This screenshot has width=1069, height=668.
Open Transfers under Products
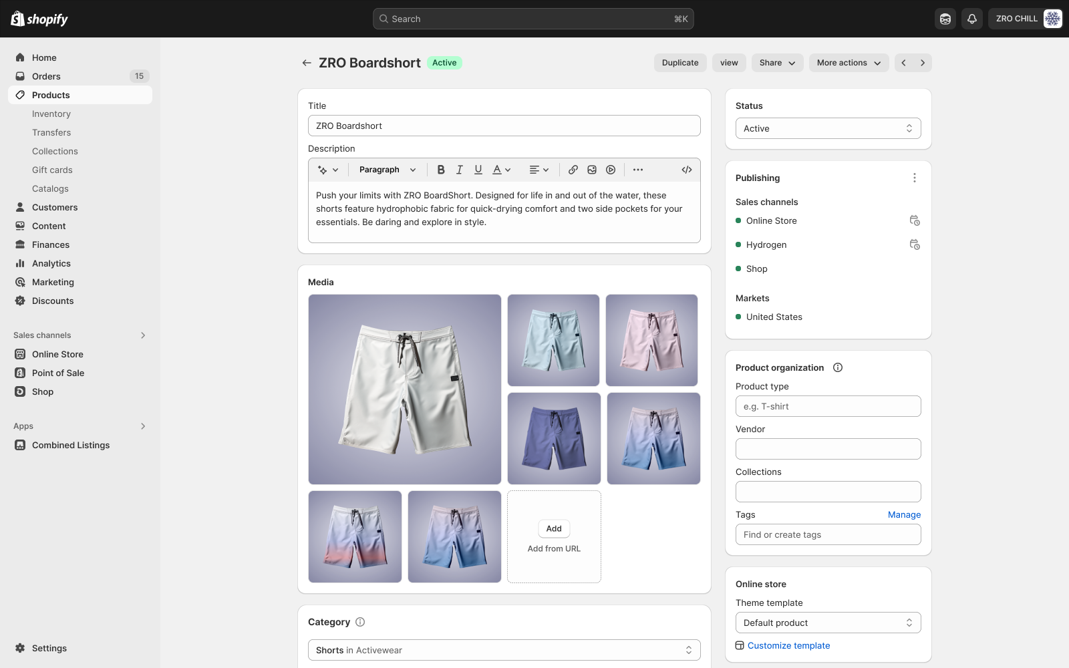[x=80, y=132]
